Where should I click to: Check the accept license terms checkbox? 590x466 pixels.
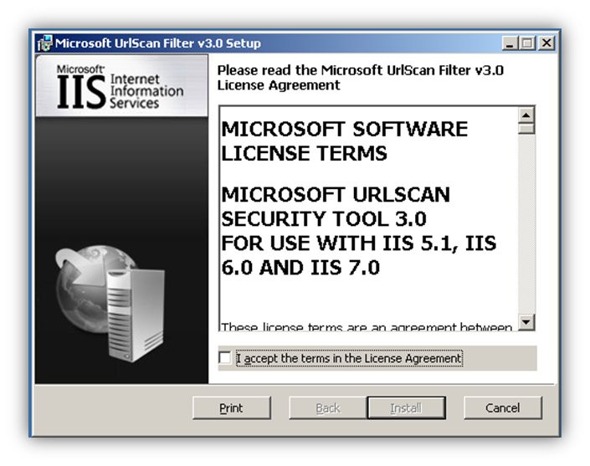point(224,357)
